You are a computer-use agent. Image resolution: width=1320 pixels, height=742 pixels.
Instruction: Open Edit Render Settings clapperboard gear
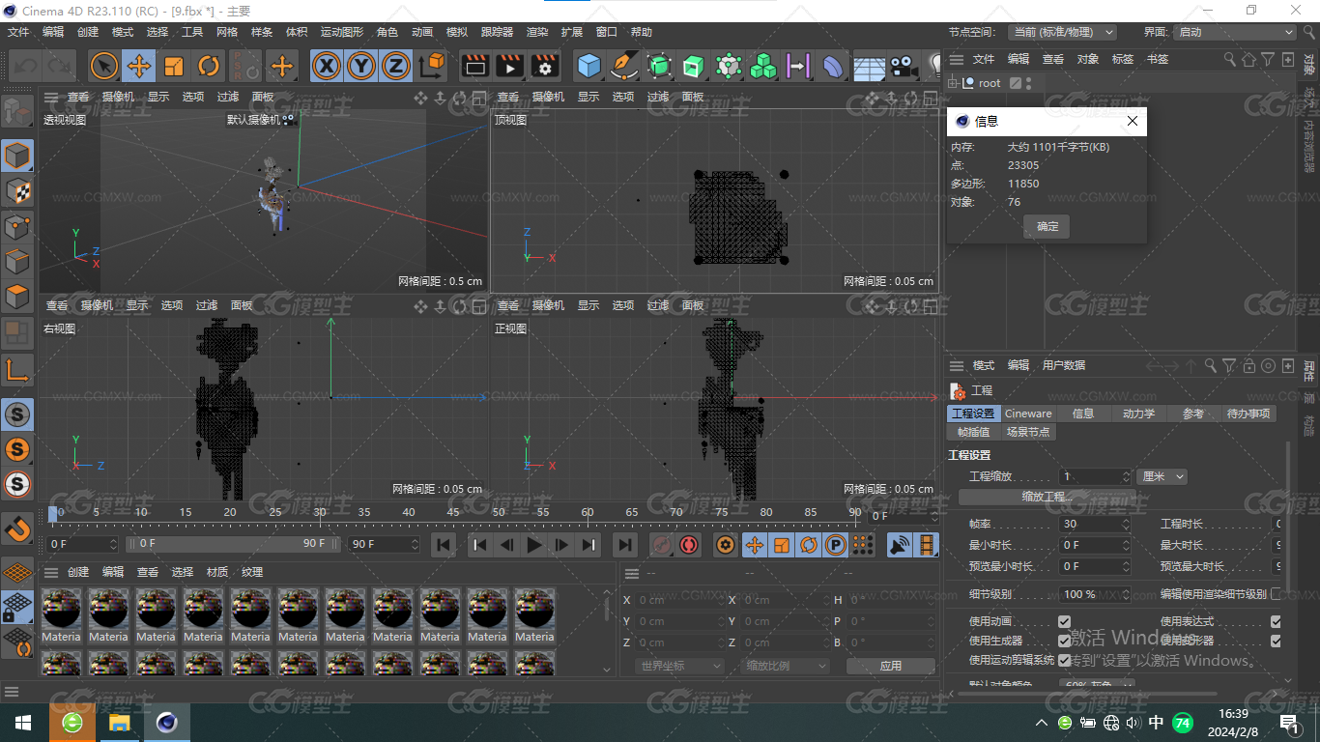tap(545, 66)
